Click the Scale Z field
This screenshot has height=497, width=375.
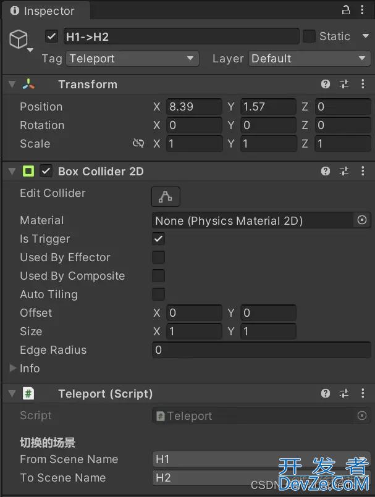click(x=343, y=144)
